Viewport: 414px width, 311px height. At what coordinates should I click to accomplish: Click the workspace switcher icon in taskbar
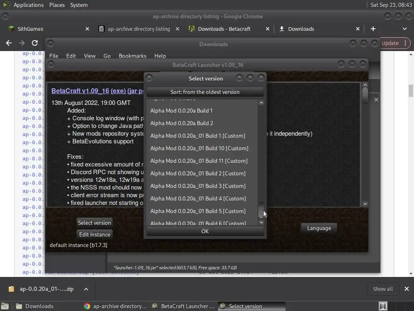(383, 306)
